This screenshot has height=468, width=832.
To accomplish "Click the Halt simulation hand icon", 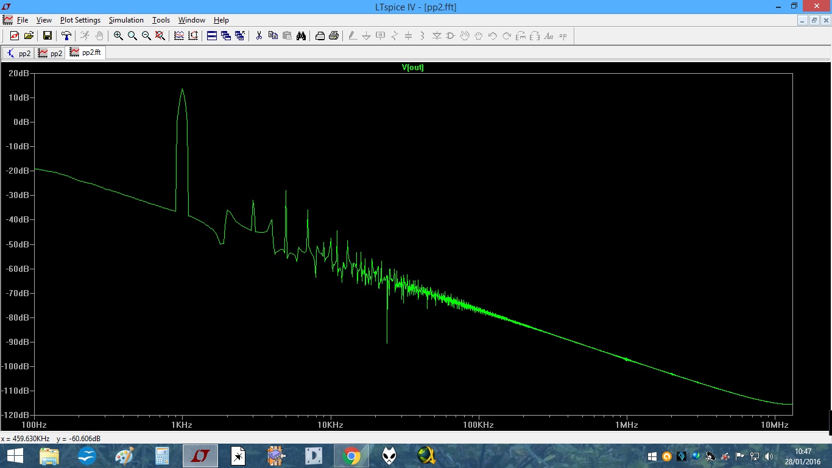I will (x=99, y=36).
